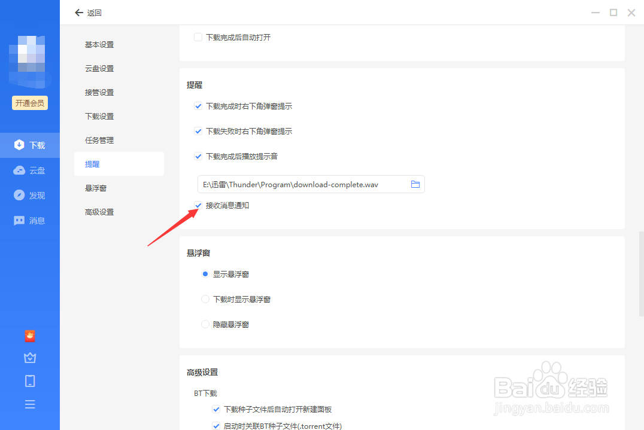Click the flame promo icon in the sidebar

30,336
